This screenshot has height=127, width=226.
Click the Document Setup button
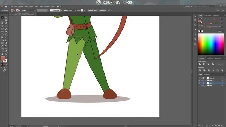(92, 10)
